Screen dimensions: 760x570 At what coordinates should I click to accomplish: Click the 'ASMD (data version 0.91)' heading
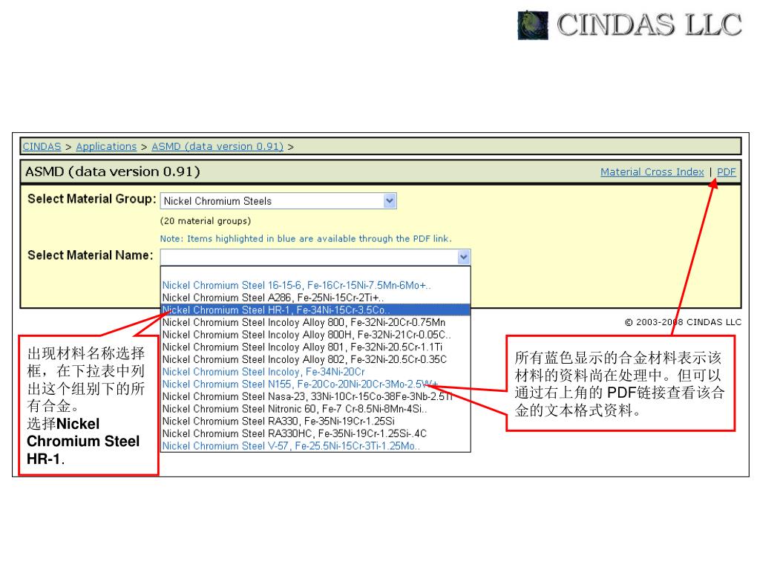point(113,171)
